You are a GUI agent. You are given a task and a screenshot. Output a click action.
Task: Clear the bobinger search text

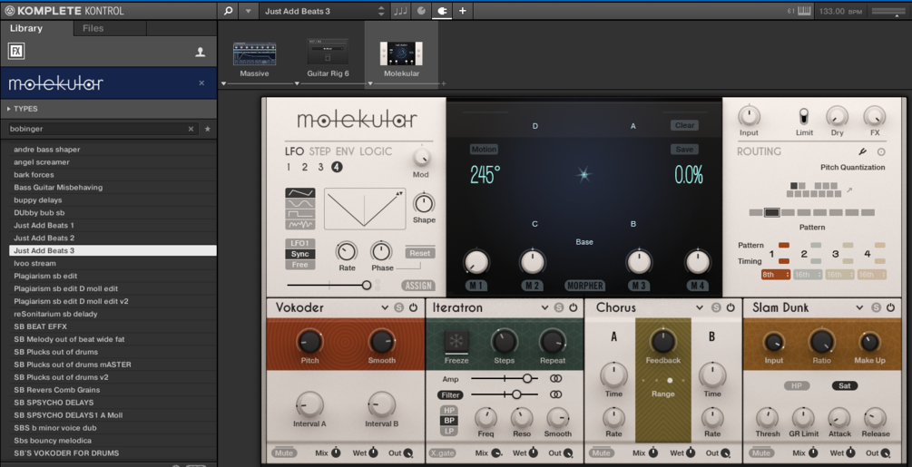[191, 129]
